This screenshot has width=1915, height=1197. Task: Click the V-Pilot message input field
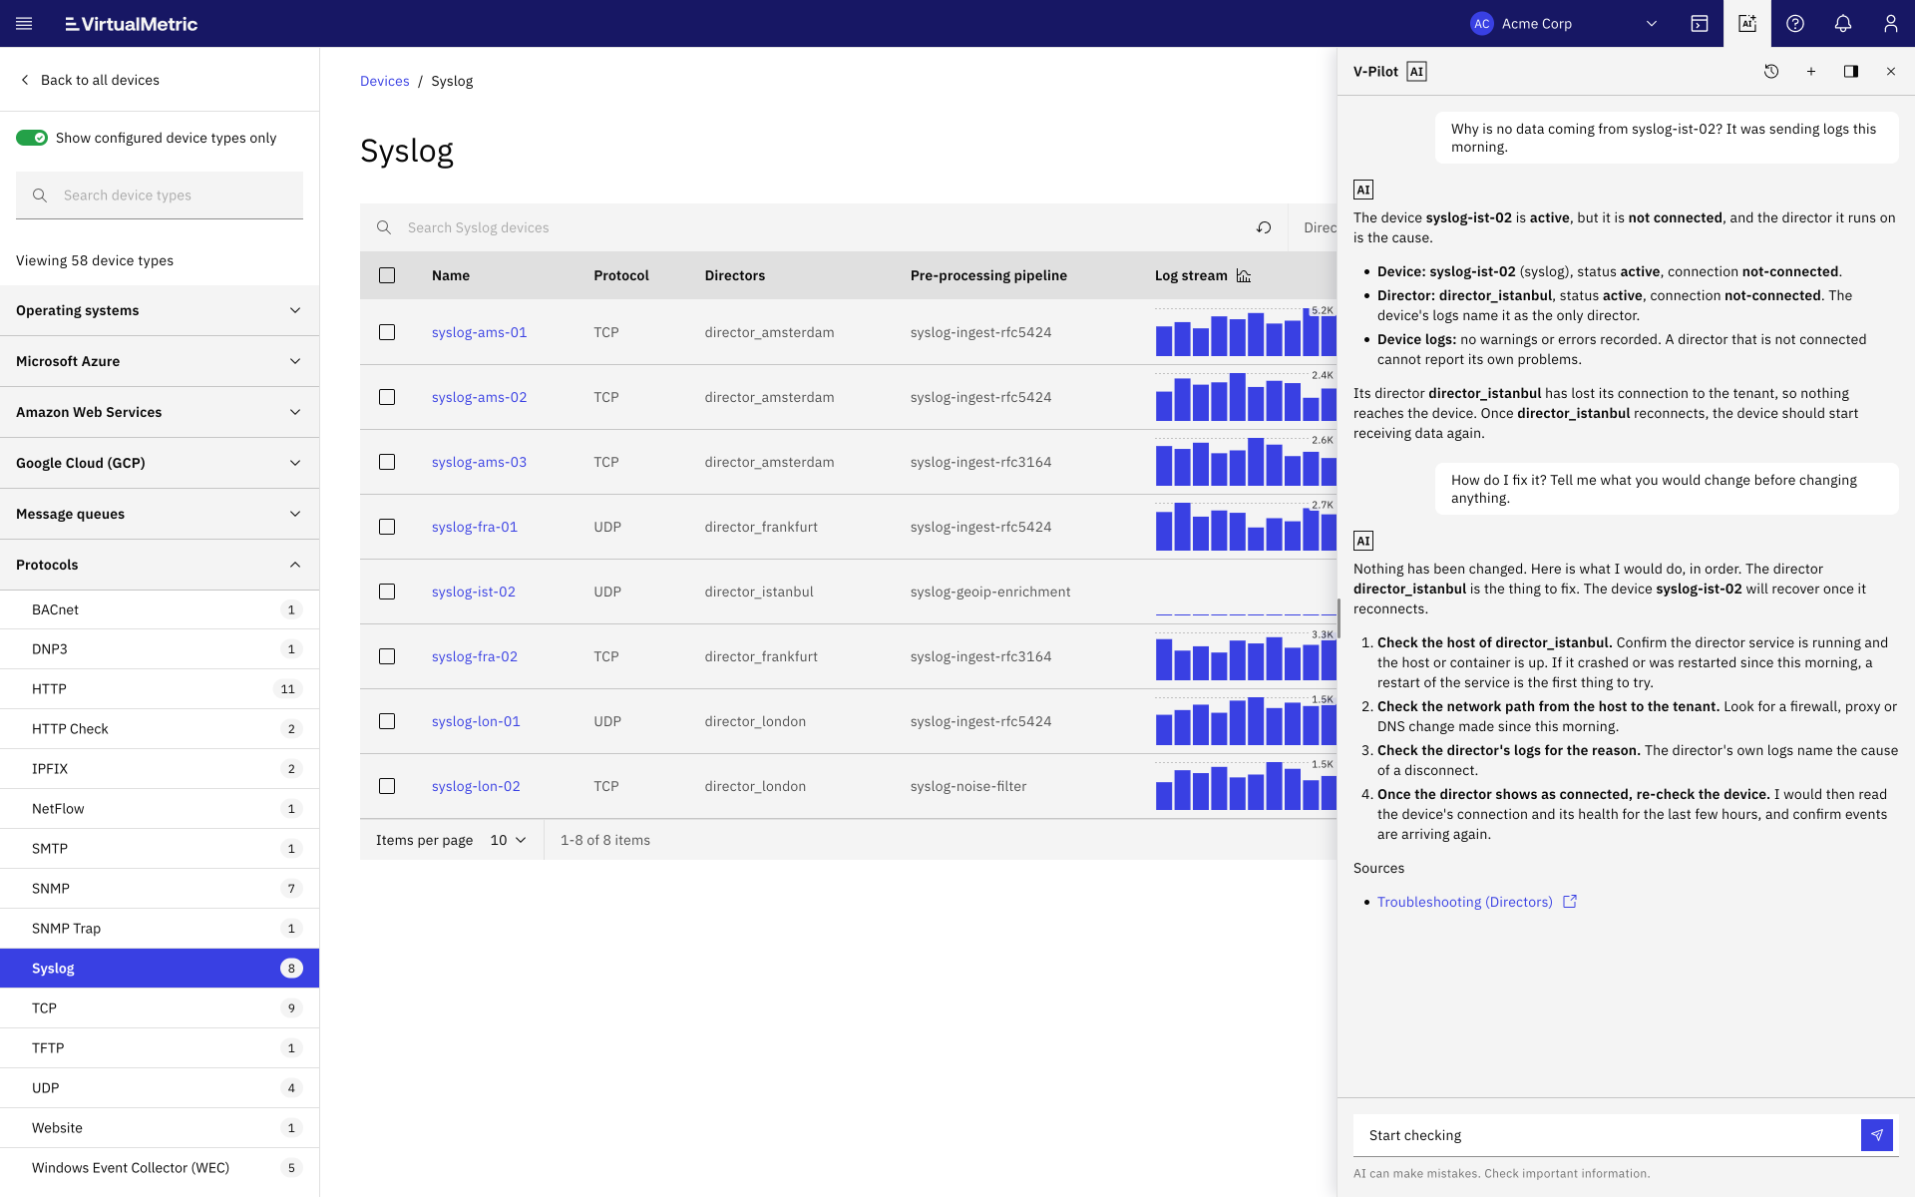pos(1607,1135)
